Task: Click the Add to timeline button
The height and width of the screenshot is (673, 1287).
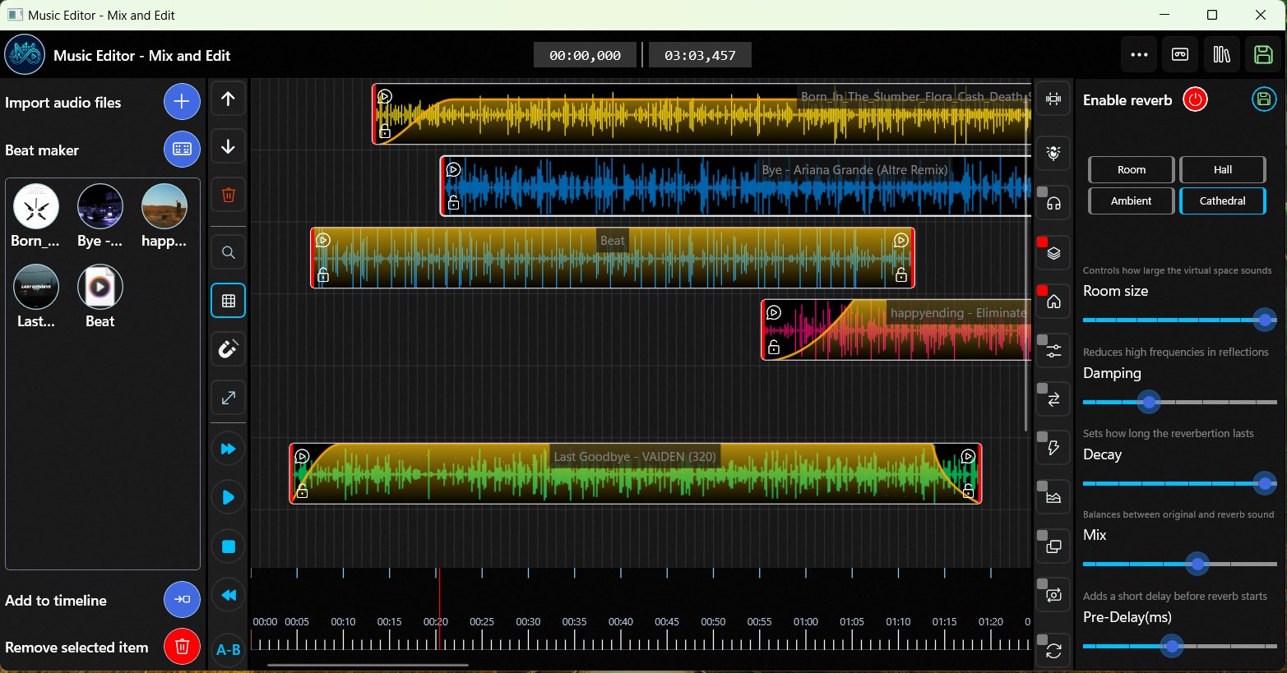Action: (x=182, y=600)
